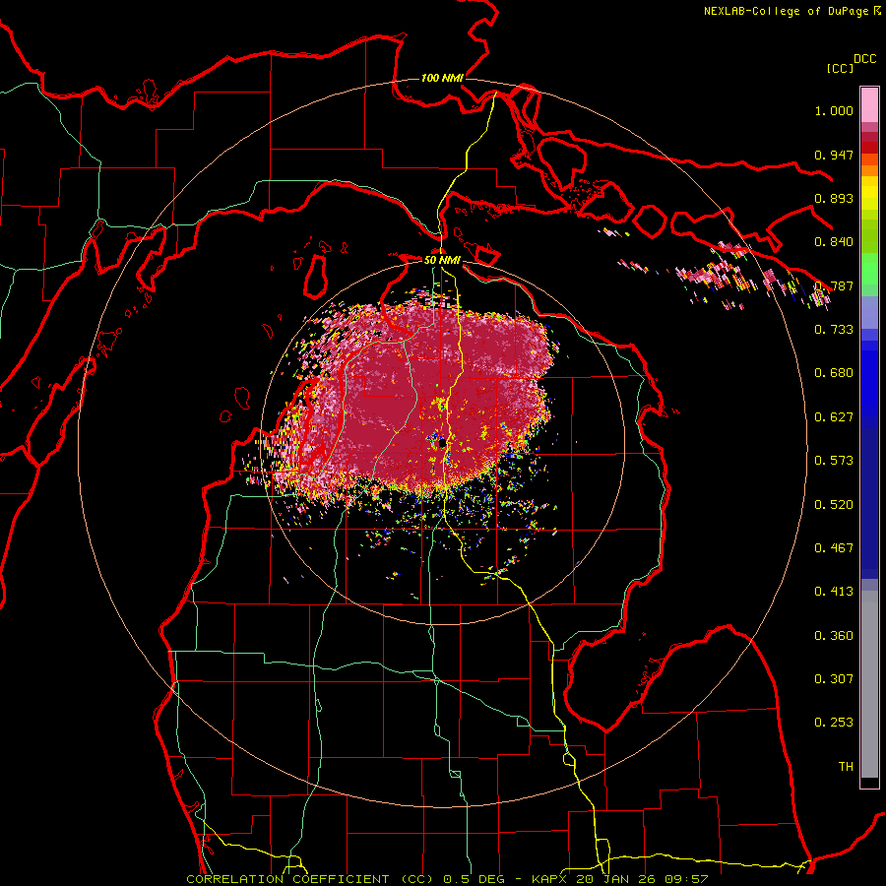Click the 1.000 value on color scale
Viewport: 886px width, 886px height.
pos(834,110)
